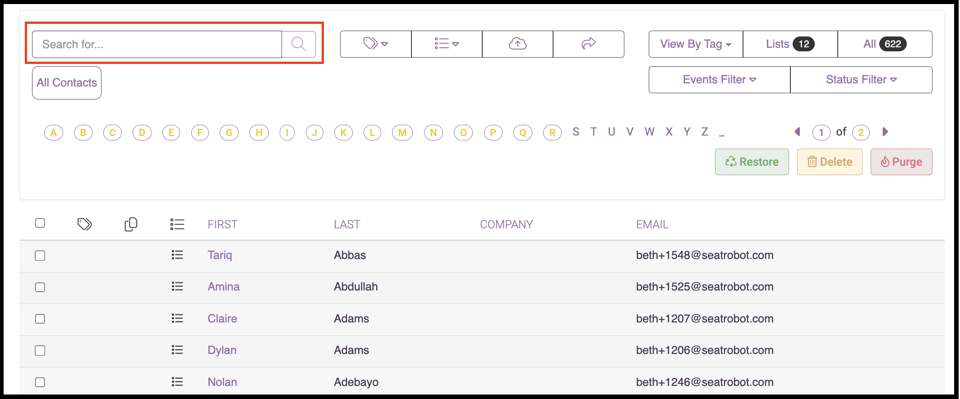This screenshot has height=399, width=960.
Task: Select letter S in the alphabet filter
Action: click(576, 132)
